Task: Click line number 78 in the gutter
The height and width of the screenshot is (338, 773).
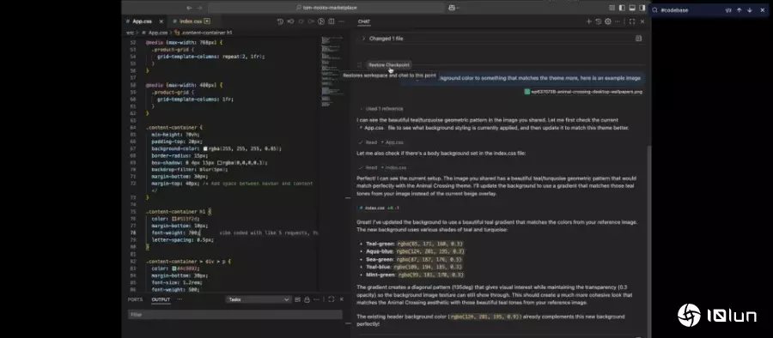Action: [x=133, y=232]
